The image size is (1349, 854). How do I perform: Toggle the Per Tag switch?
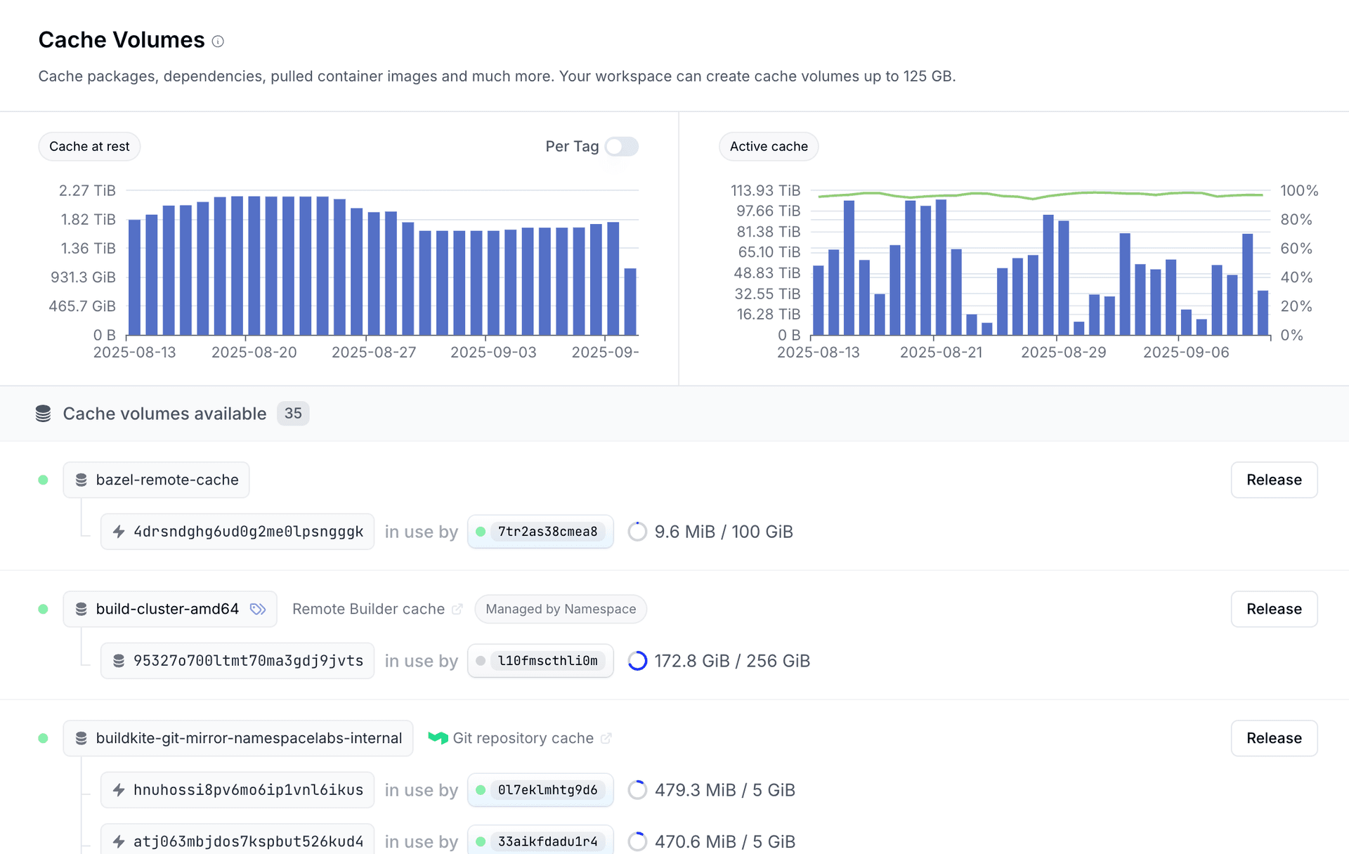pos(622,146)
